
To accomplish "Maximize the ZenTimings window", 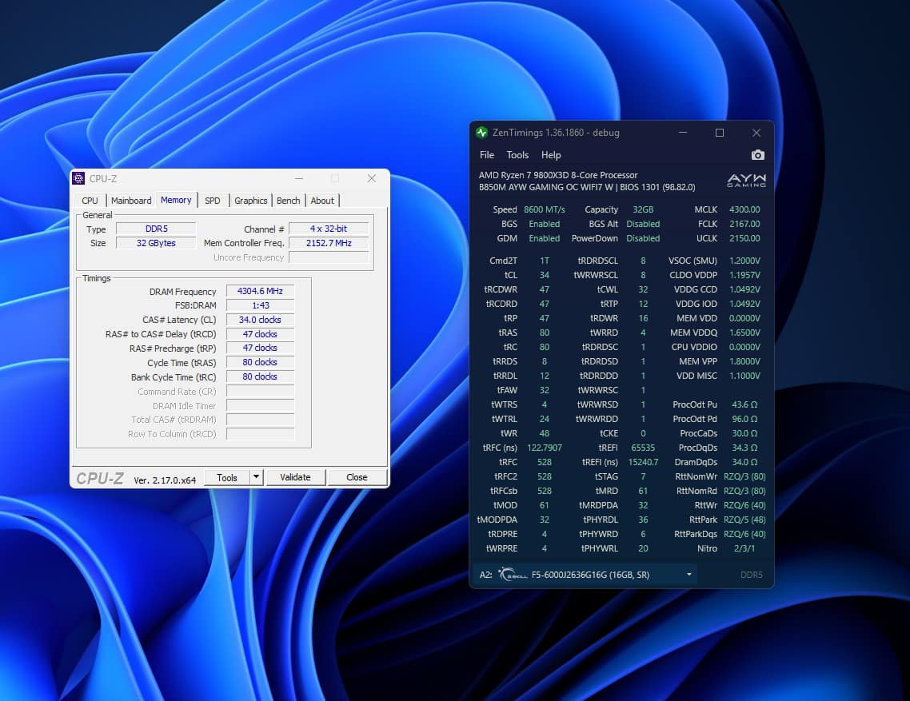I will [720, 133].
